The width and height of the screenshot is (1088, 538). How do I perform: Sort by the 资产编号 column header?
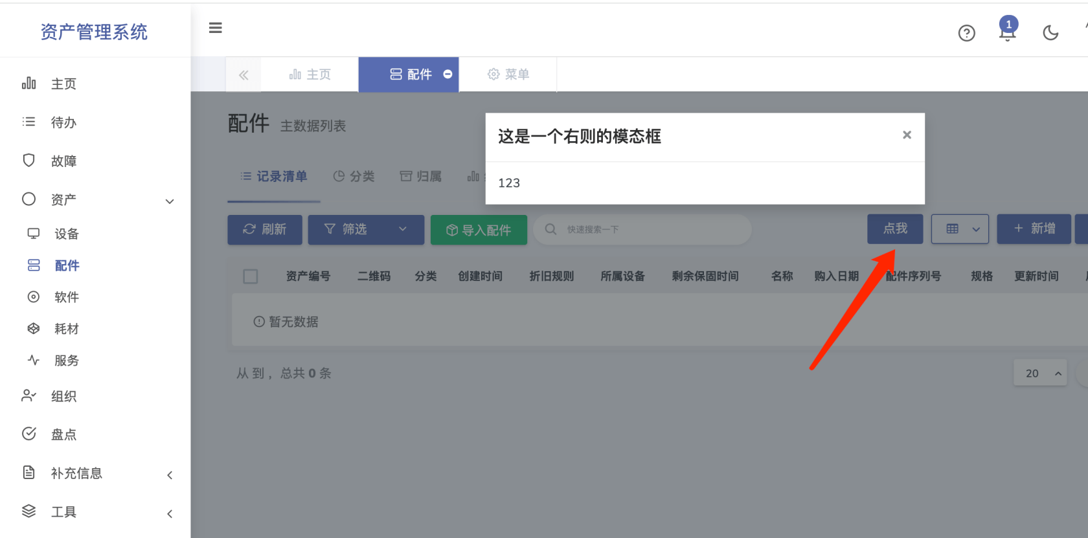tap(308, 276)
